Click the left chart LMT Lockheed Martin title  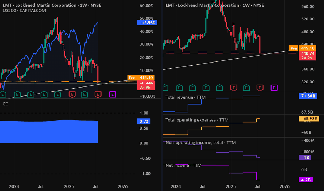click(52, 5)
